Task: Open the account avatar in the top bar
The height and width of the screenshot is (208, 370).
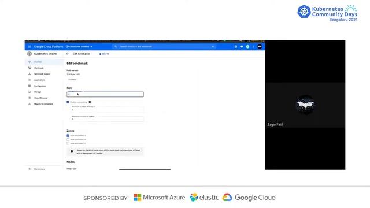Action: click(260, 47)
